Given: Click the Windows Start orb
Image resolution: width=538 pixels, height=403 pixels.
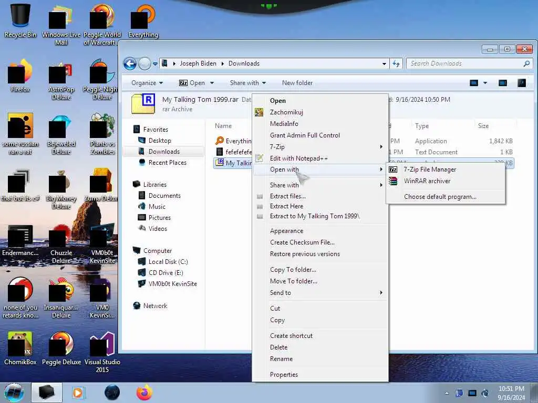Looking at the screenshot, I should click(x=14, y=393).
